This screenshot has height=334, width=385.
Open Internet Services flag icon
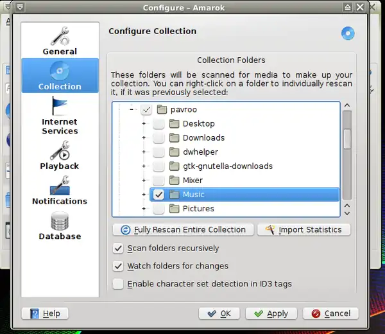coord(60,106)
